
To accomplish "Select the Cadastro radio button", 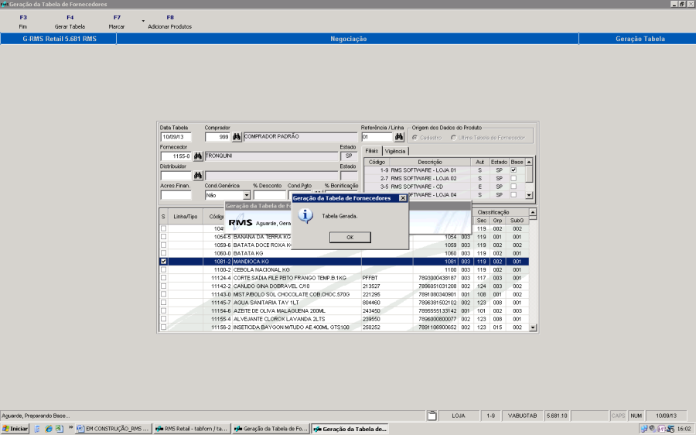I will pyautogui.click(x=415, y=138).
